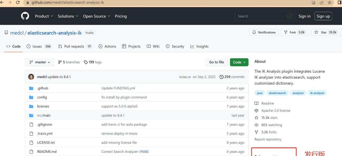Viewport: 342px width, 156px height.
Task: Click the elasticsearch topic tag
Action: click(277, 93)
